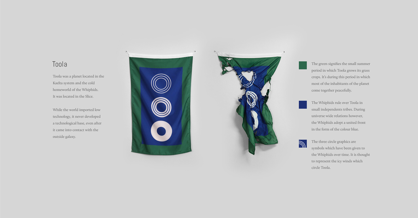Click the blue swatch with curved lines
418x218 pixels.
point(303,144)
